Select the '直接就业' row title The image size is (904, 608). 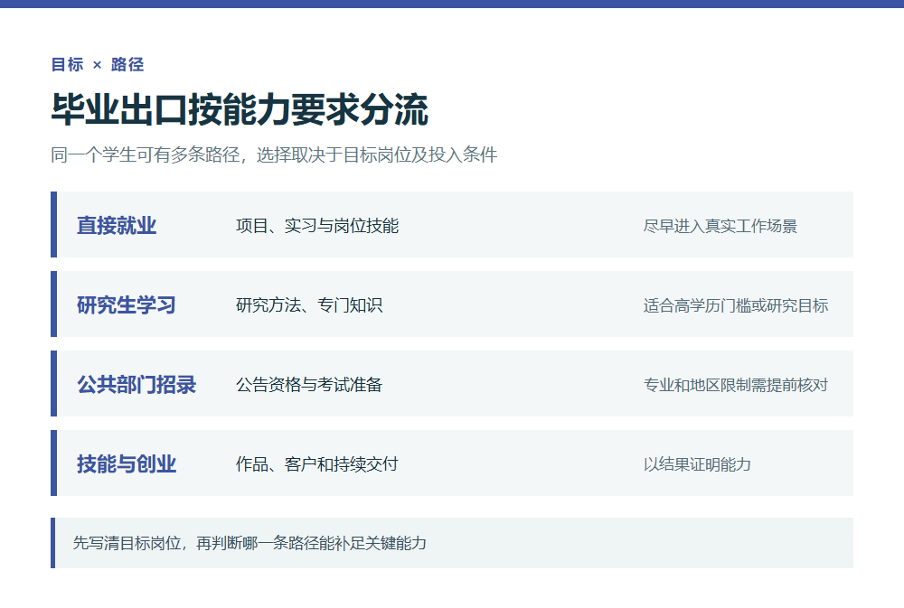pos(117,225)
